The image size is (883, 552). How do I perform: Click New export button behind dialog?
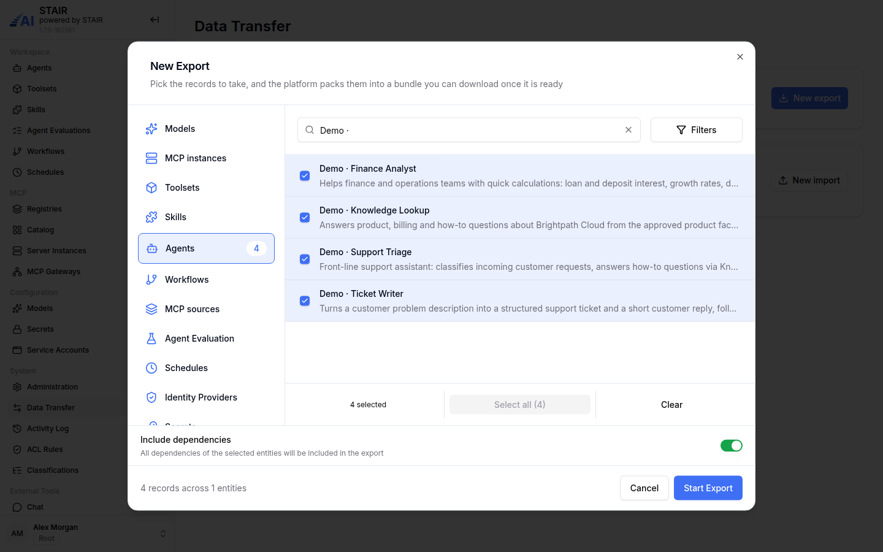pyautogui.click(x=809, y=98)
